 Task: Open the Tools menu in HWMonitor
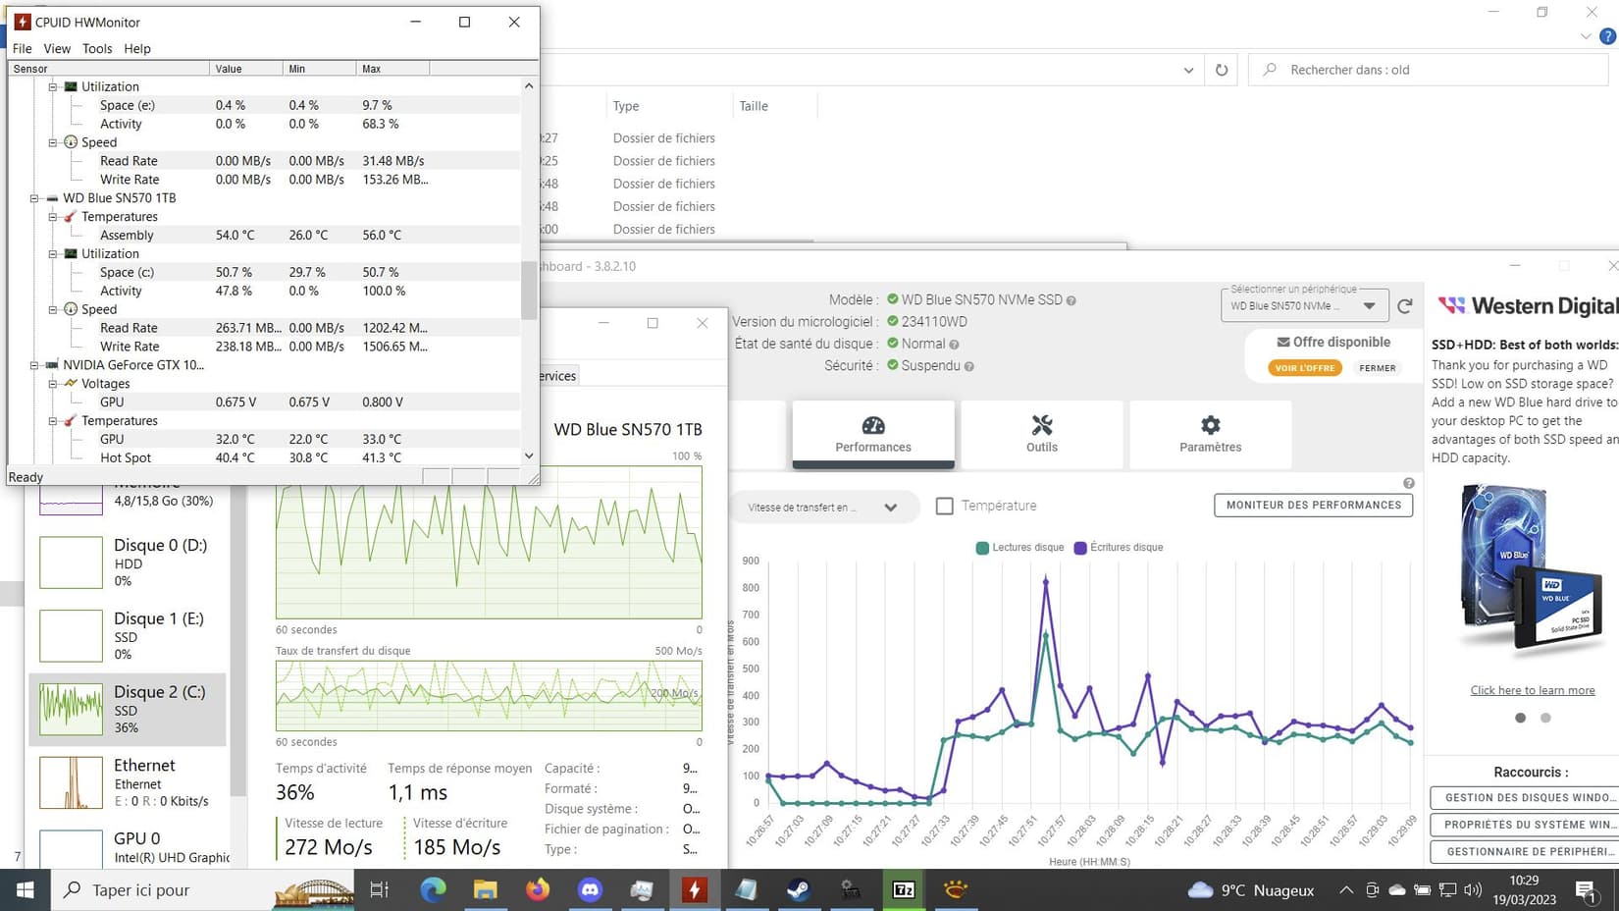97,48
